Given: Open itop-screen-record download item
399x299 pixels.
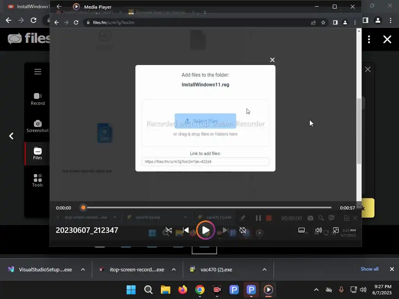Looking at the screenshot, I should [x=131, y=269].
